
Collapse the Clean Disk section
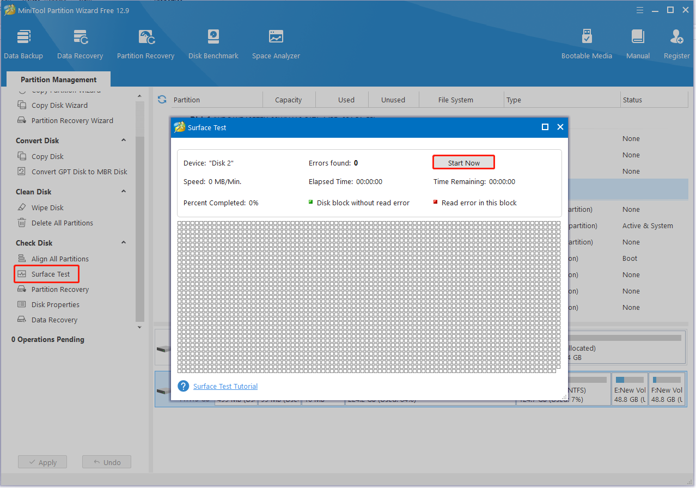(x=124, y=192)
